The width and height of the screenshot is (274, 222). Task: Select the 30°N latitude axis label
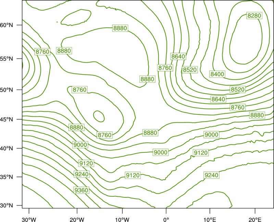(x=7, y=206)
